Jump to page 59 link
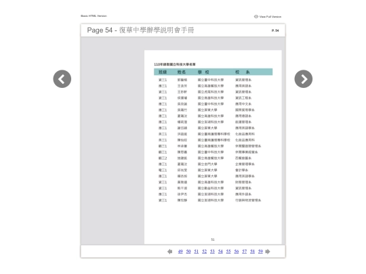 coord(260,252)
